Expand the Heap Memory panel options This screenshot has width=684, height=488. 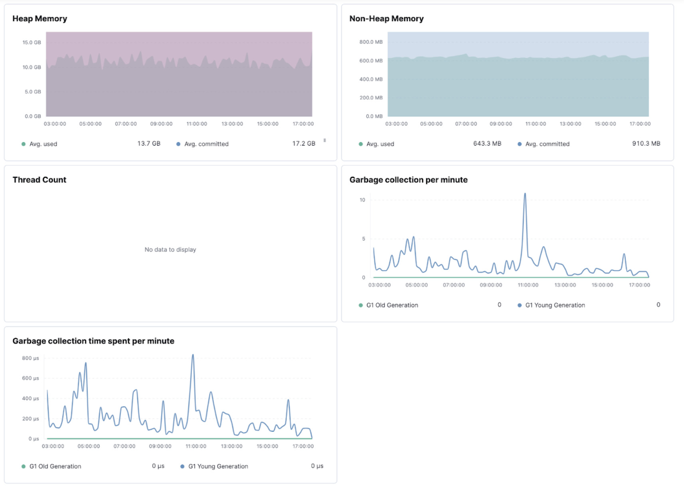(325, 140)
